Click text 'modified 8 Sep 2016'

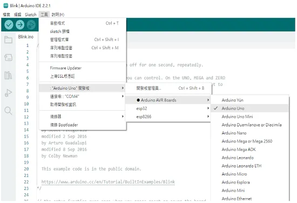64,150
